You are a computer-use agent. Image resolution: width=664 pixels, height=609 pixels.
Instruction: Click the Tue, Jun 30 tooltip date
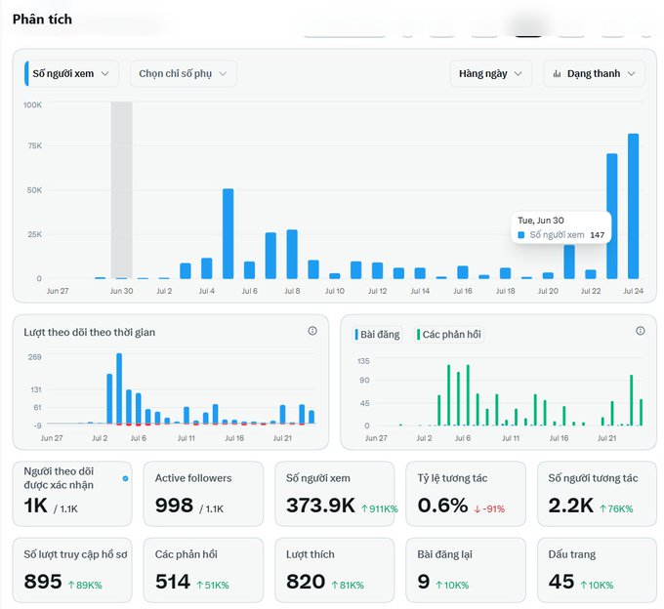pyautogui.click(x=541, y=220)
